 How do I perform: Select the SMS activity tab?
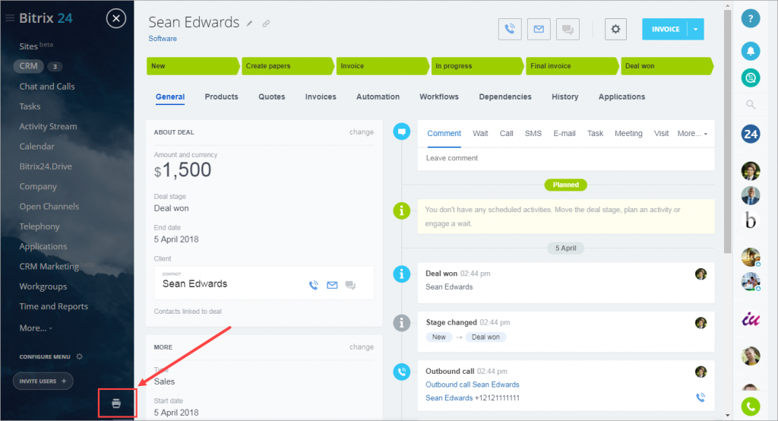(x=533, y=134)
